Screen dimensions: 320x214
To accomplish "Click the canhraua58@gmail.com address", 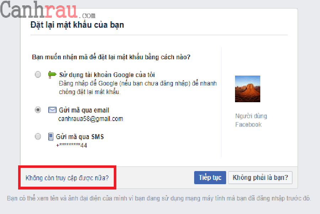I will (91, 119).
